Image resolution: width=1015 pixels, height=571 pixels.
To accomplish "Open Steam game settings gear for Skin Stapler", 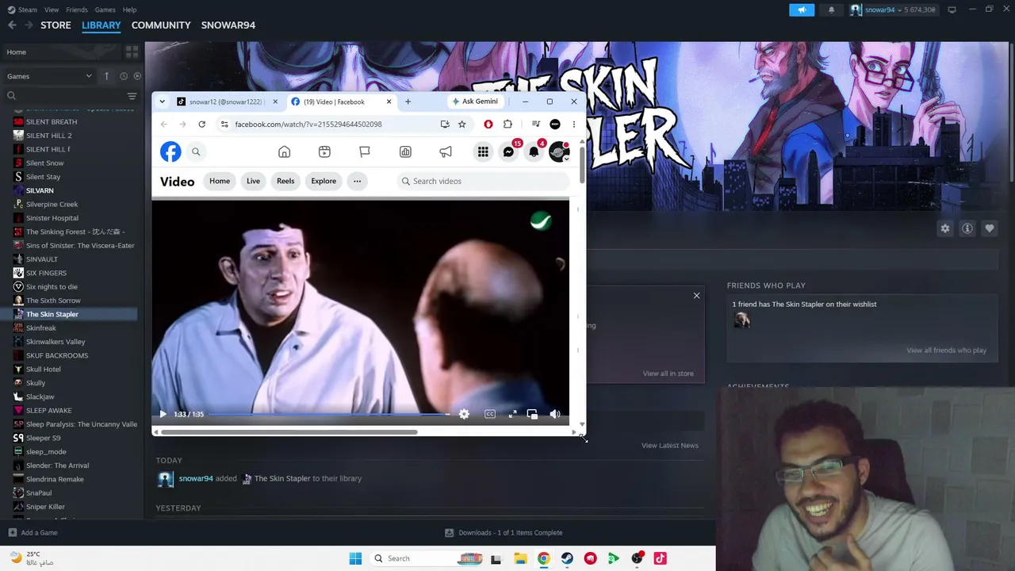I will pyautogui.click(x=945, y=228).
